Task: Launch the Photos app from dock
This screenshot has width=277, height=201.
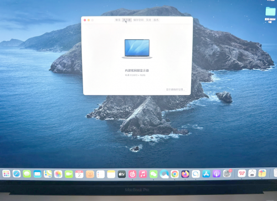Action: point(58,174)
